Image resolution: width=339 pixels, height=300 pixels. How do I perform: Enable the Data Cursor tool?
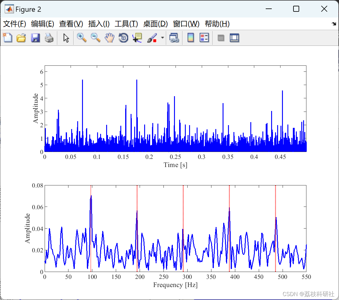click(137, 38)
